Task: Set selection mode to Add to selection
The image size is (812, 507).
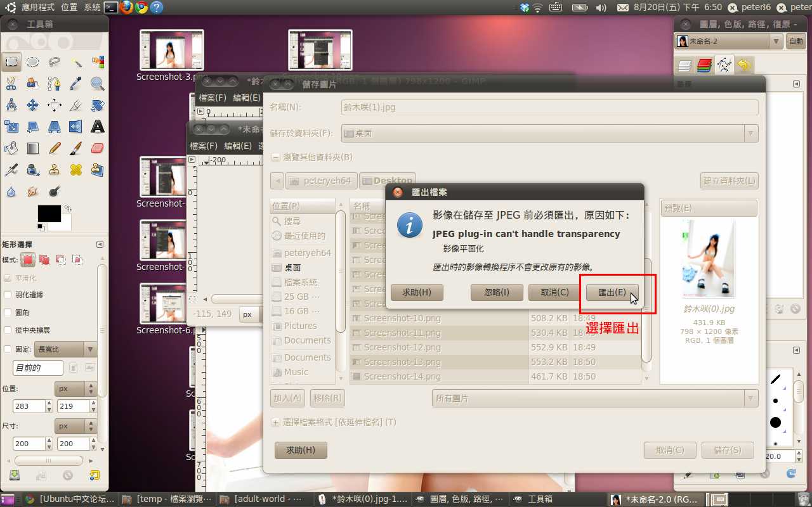Action: pos(44,259)
